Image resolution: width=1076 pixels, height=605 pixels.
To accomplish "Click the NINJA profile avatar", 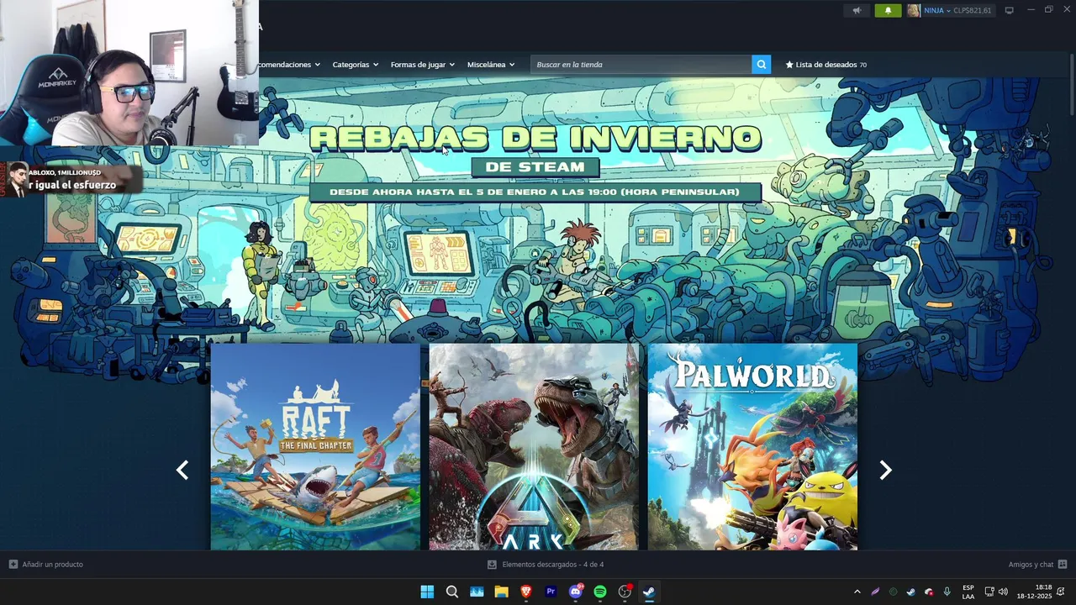I will [x=914, y=10].
